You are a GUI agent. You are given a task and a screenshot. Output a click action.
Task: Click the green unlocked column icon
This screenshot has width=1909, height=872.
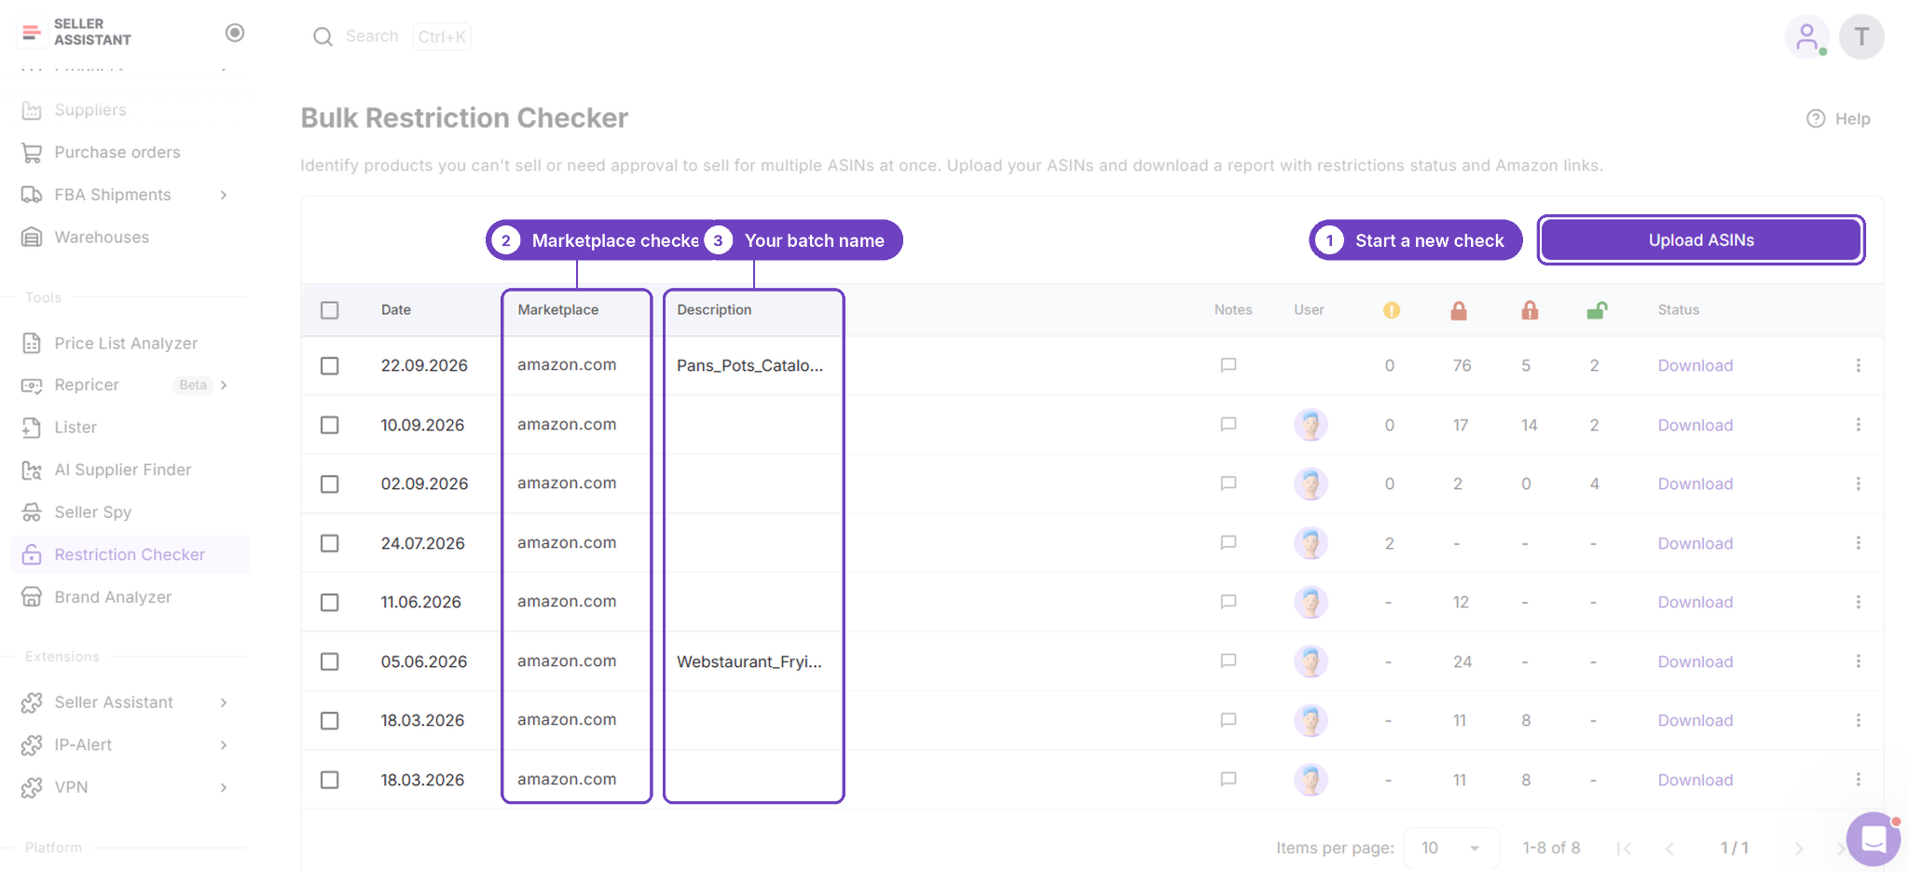coord(1596,310)
